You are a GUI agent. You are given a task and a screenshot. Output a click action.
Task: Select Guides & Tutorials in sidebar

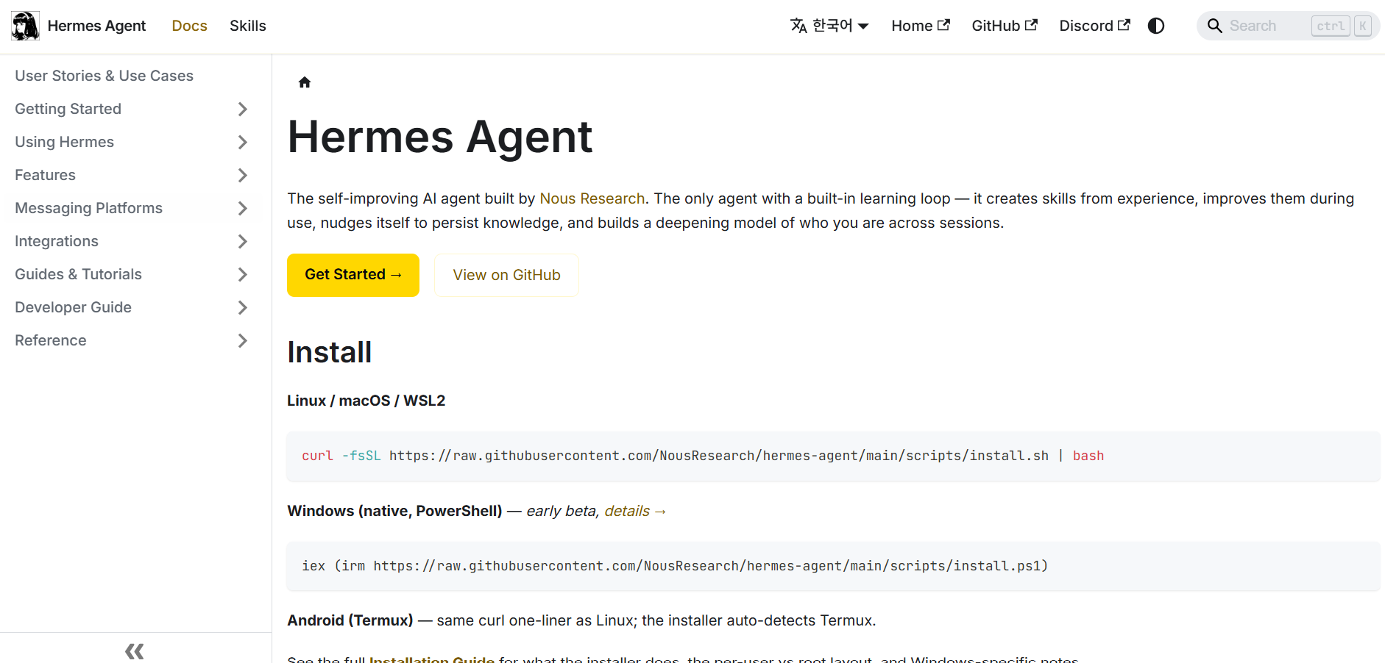78,274
